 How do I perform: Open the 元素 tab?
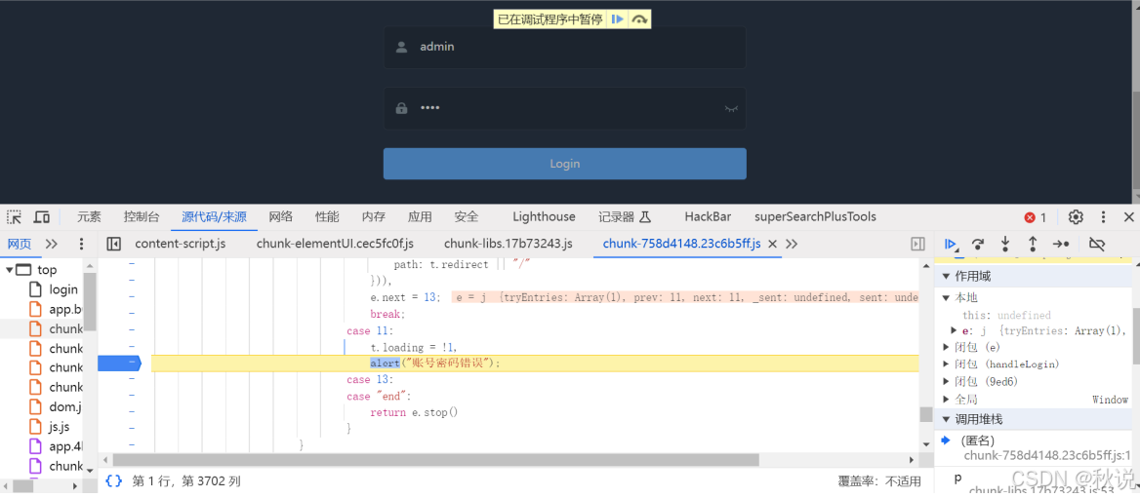click(x=90, y=216)
